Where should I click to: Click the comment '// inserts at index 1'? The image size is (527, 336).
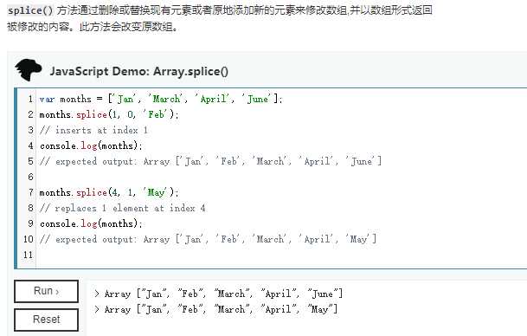click(x=93, y=130)
